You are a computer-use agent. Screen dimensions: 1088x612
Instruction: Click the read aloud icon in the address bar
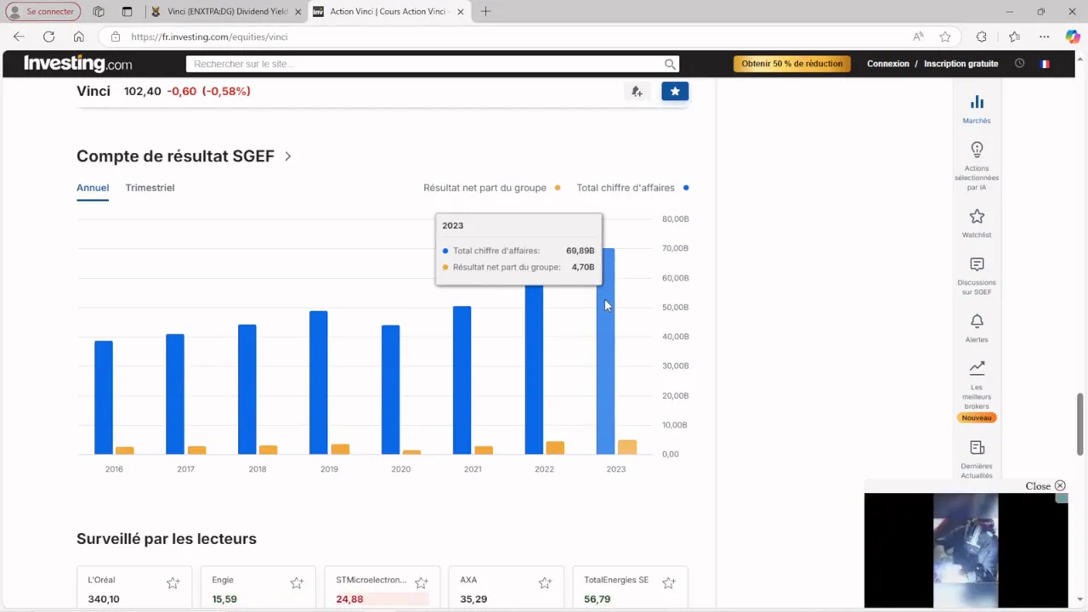[x=918, y=37]
